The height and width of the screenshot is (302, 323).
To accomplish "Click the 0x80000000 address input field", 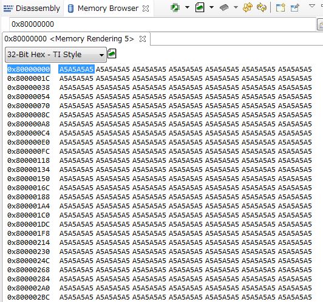I will pyautogui.click(x=162, y=24).
